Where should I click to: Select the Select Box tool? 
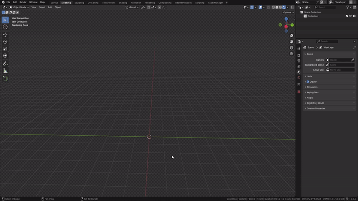[5, 20]
